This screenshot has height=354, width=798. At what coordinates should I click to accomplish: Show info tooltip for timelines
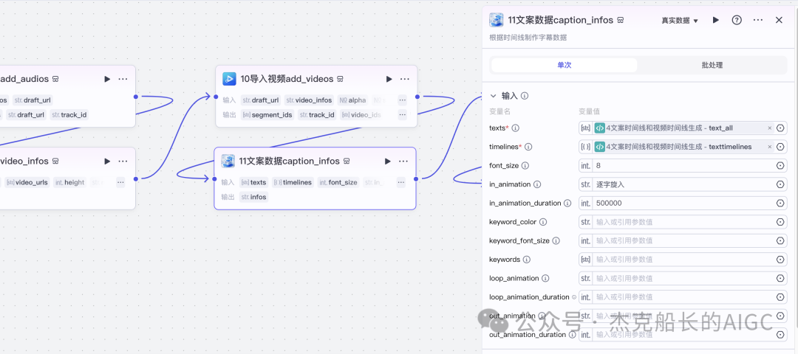[x=528, y=147]
